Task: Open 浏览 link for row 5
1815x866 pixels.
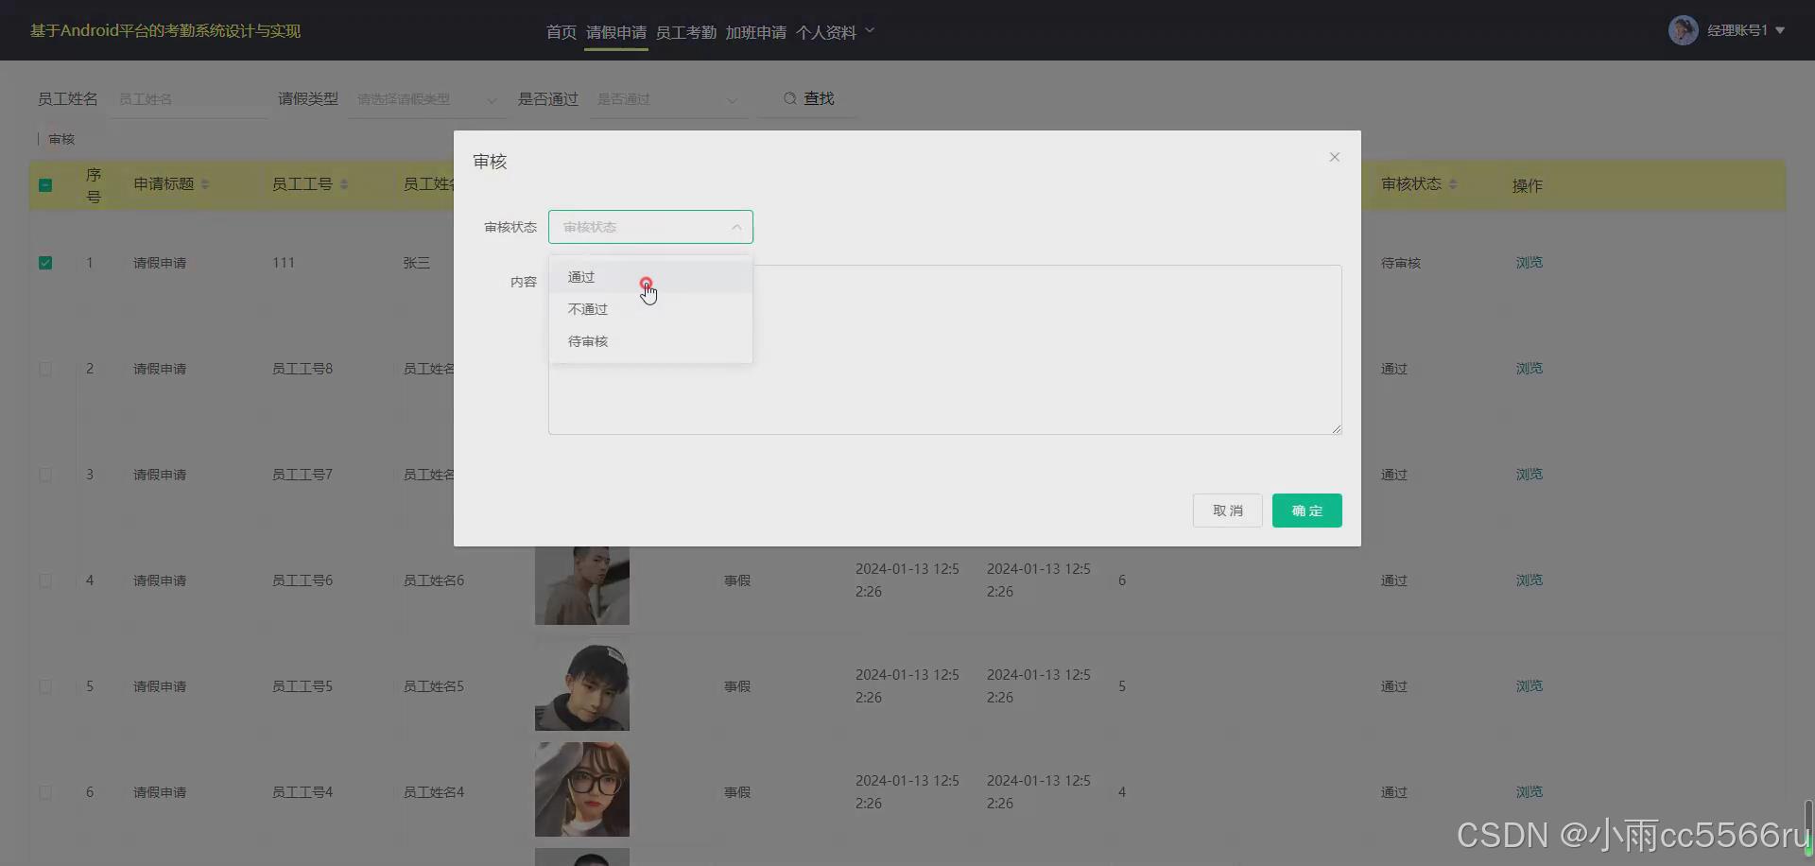Action: click(1530, 686)
